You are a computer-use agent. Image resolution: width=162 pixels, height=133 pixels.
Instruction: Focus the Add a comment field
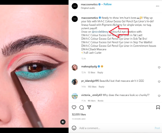point(116,128)
